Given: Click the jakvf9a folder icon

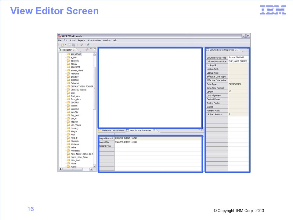Looking at the screenshot, I should 68,112.
